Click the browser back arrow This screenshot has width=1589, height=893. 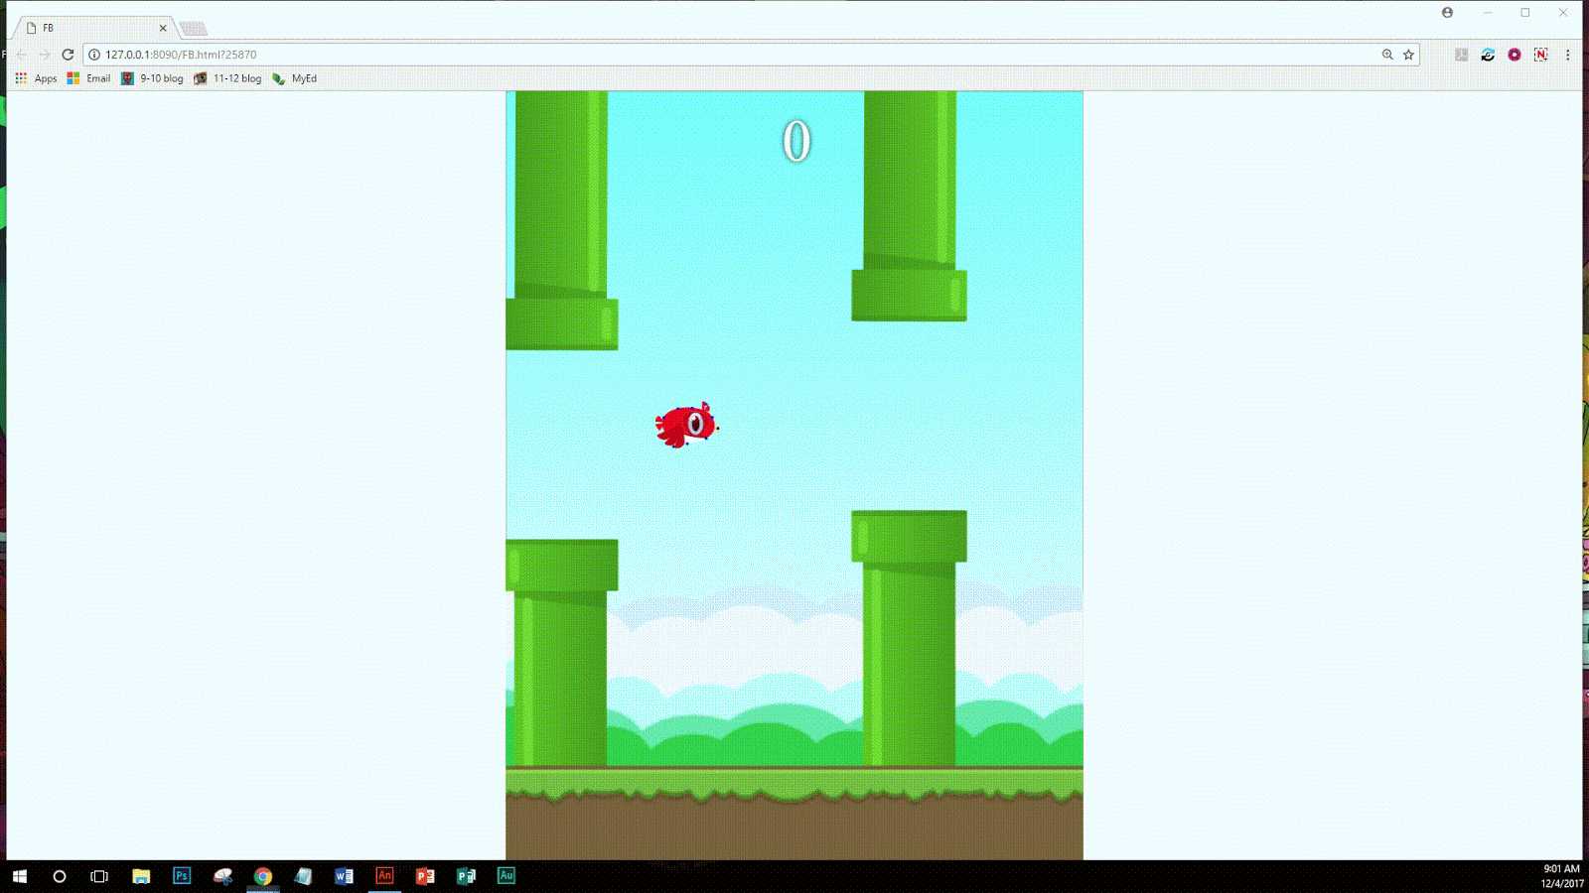coord(22,55)
